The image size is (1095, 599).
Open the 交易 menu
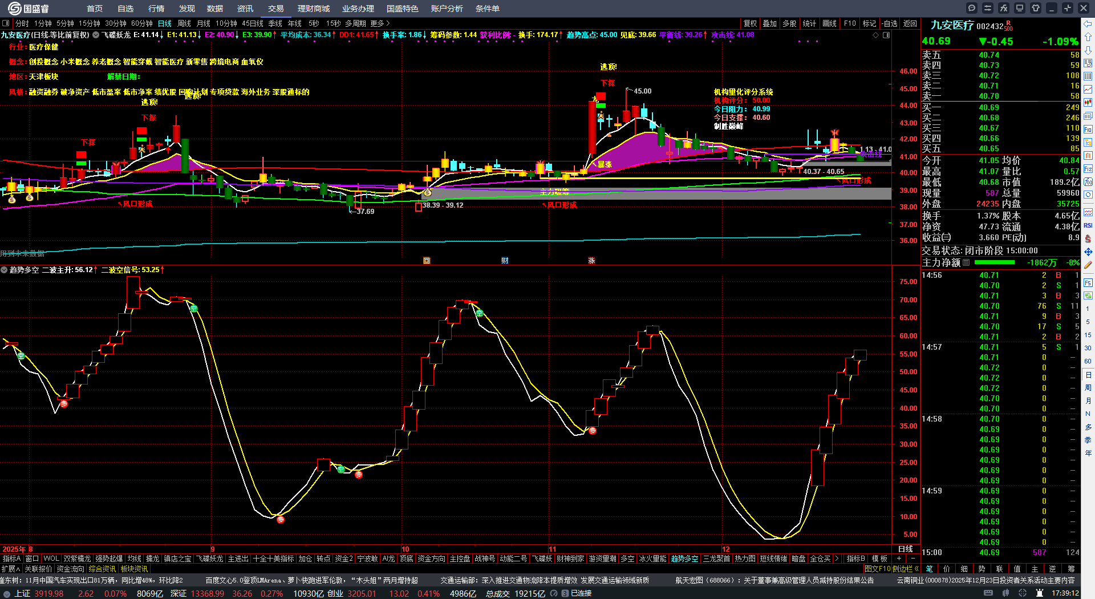[x=275, y=9]
